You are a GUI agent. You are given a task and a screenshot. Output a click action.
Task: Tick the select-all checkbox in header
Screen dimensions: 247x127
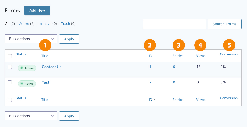pos(10,56)
